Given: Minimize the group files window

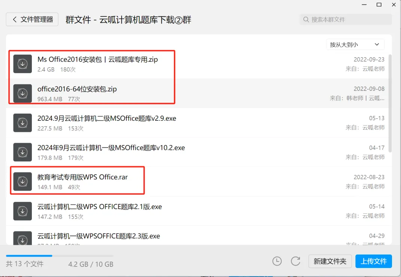Looking at the screenshot, I should point(364,4).
